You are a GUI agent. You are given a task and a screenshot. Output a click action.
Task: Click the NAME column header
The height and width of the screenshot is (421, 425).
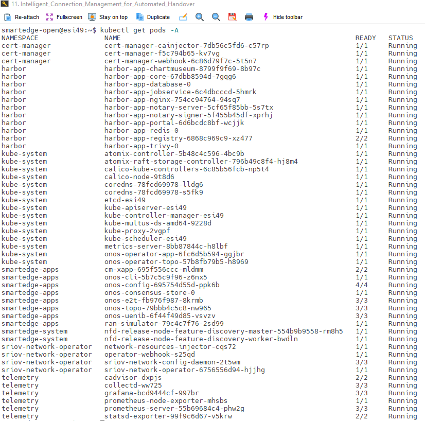pos(113,38)
